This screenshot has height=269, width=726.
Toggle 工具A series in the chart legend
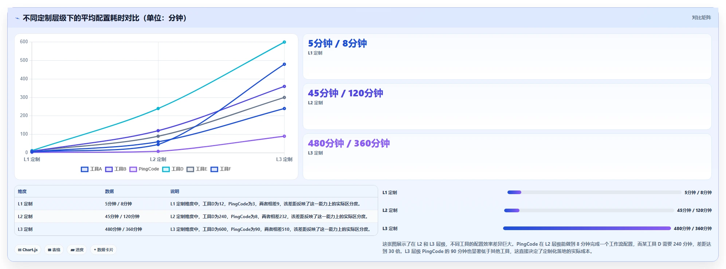coord(91,169)
